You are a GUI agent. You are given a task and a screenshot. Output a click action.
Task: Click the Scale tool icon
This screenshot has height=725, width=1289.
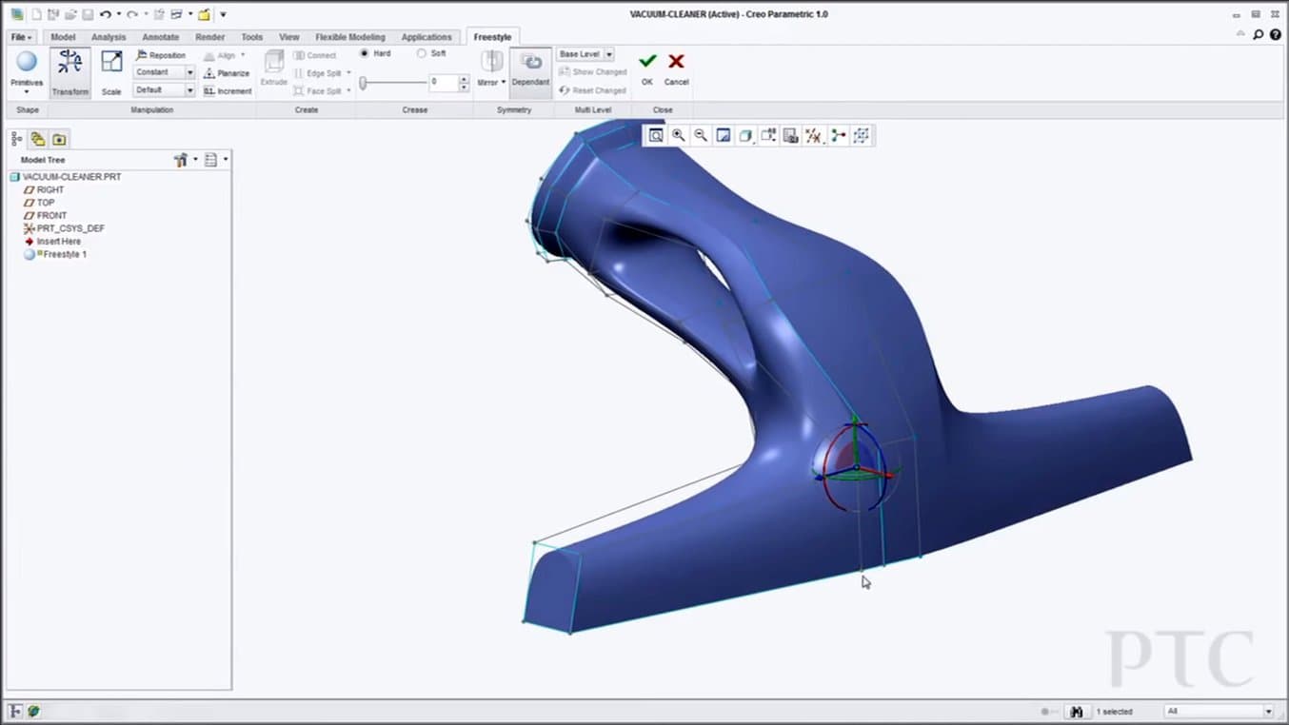pos(111,72)
